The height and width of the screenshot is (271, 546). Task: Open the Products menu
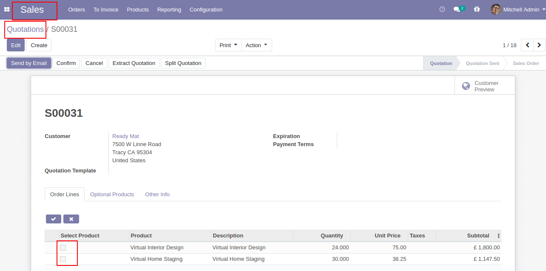(x=138, y=9)
